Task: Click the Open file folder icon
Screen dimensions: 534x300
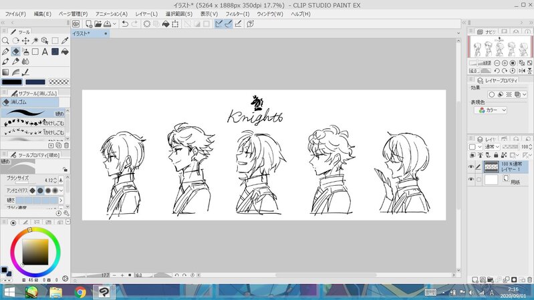Action: point(98,24)
